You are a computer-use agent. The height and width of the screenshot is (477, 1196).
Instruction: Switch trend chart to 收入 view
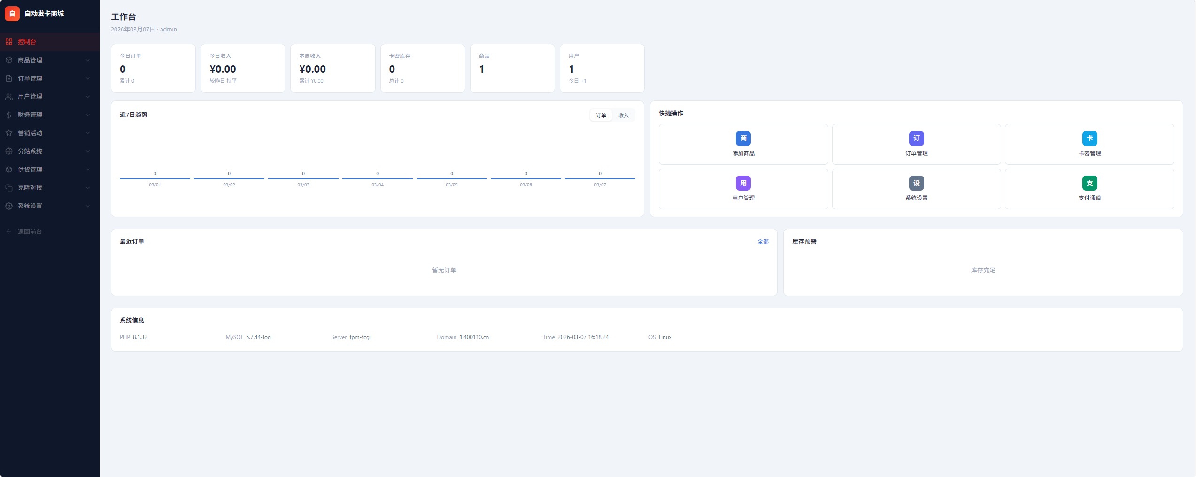tap(623, 115)
